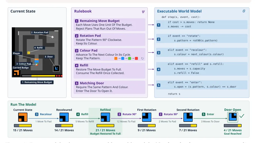Select badge 5 beside Matching Door rule heading

point(77,83)
